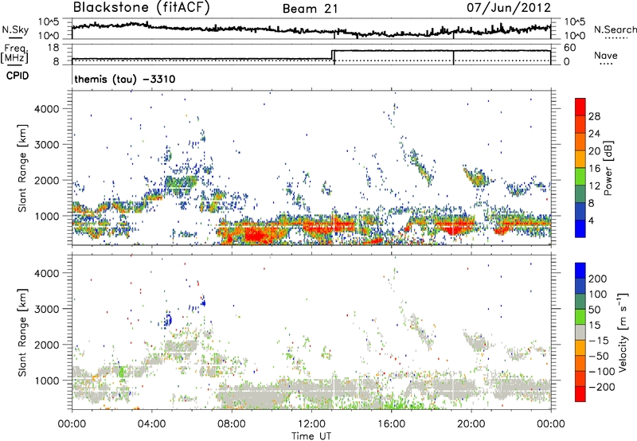Click the 16:00 time axis tick label
The height and width of the screenshot is (441, 637).
point(391,424)
